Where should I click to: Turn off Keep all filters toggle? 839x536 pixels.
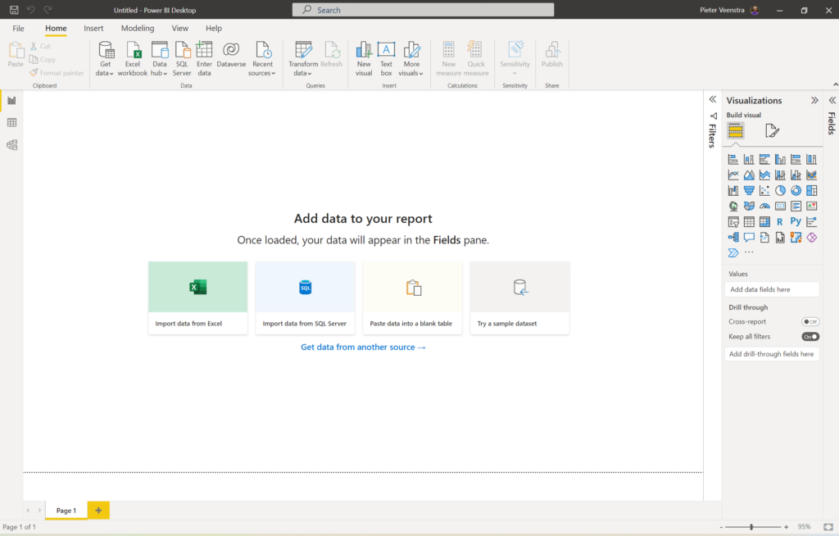point(810,337)
